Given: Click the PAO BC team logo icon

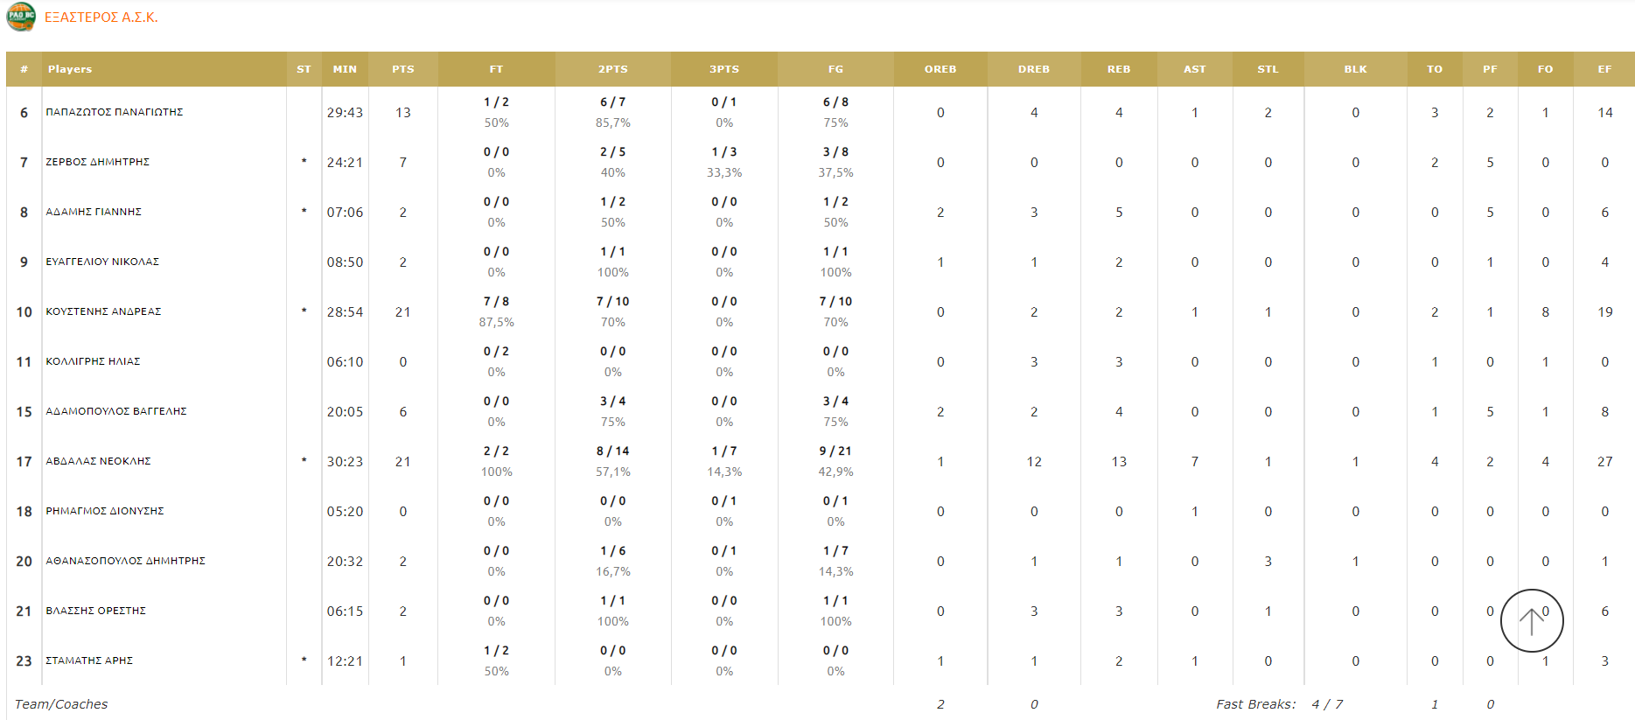Looking at the screenshot, I should tap(21, 17).
